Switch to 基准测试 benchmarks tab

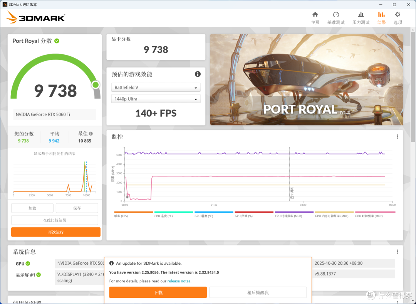coord(336,18)
